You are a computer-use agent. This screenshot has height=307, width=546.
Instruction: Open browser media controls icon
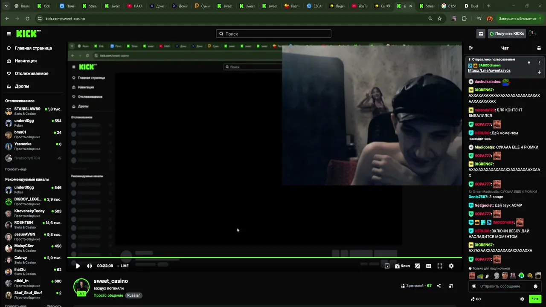480,19
